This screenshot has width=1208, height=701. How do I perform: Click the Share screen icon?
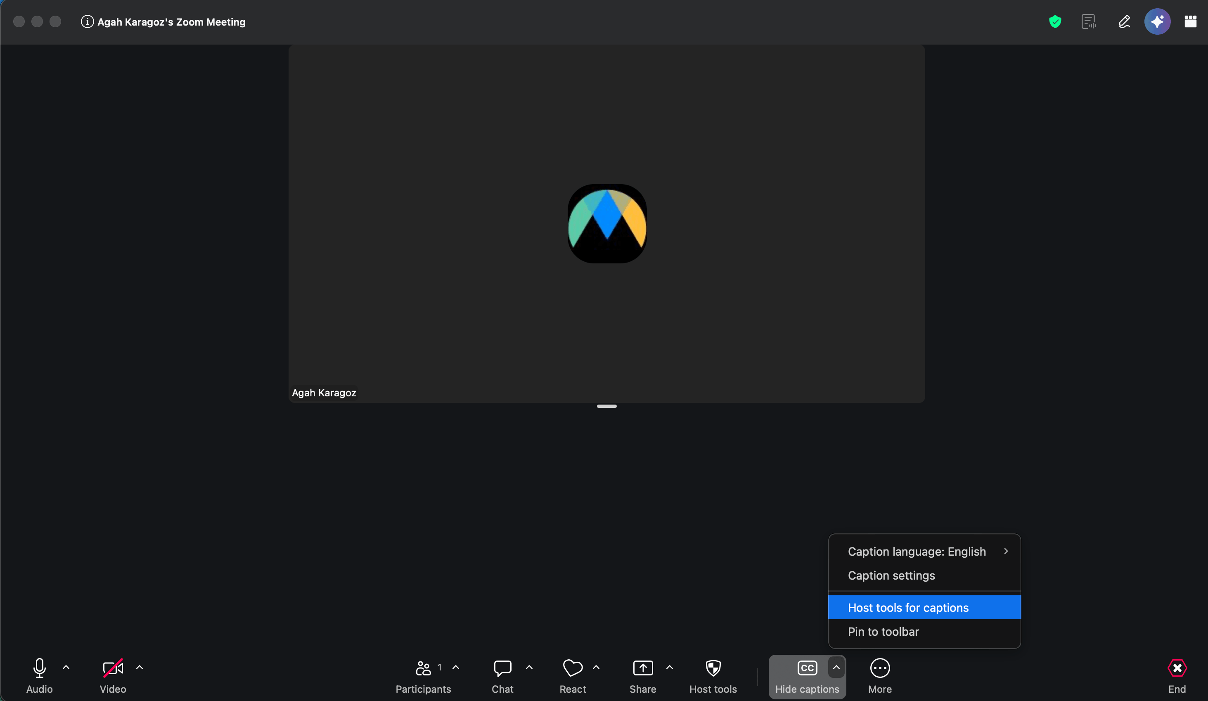coord(643,668)
